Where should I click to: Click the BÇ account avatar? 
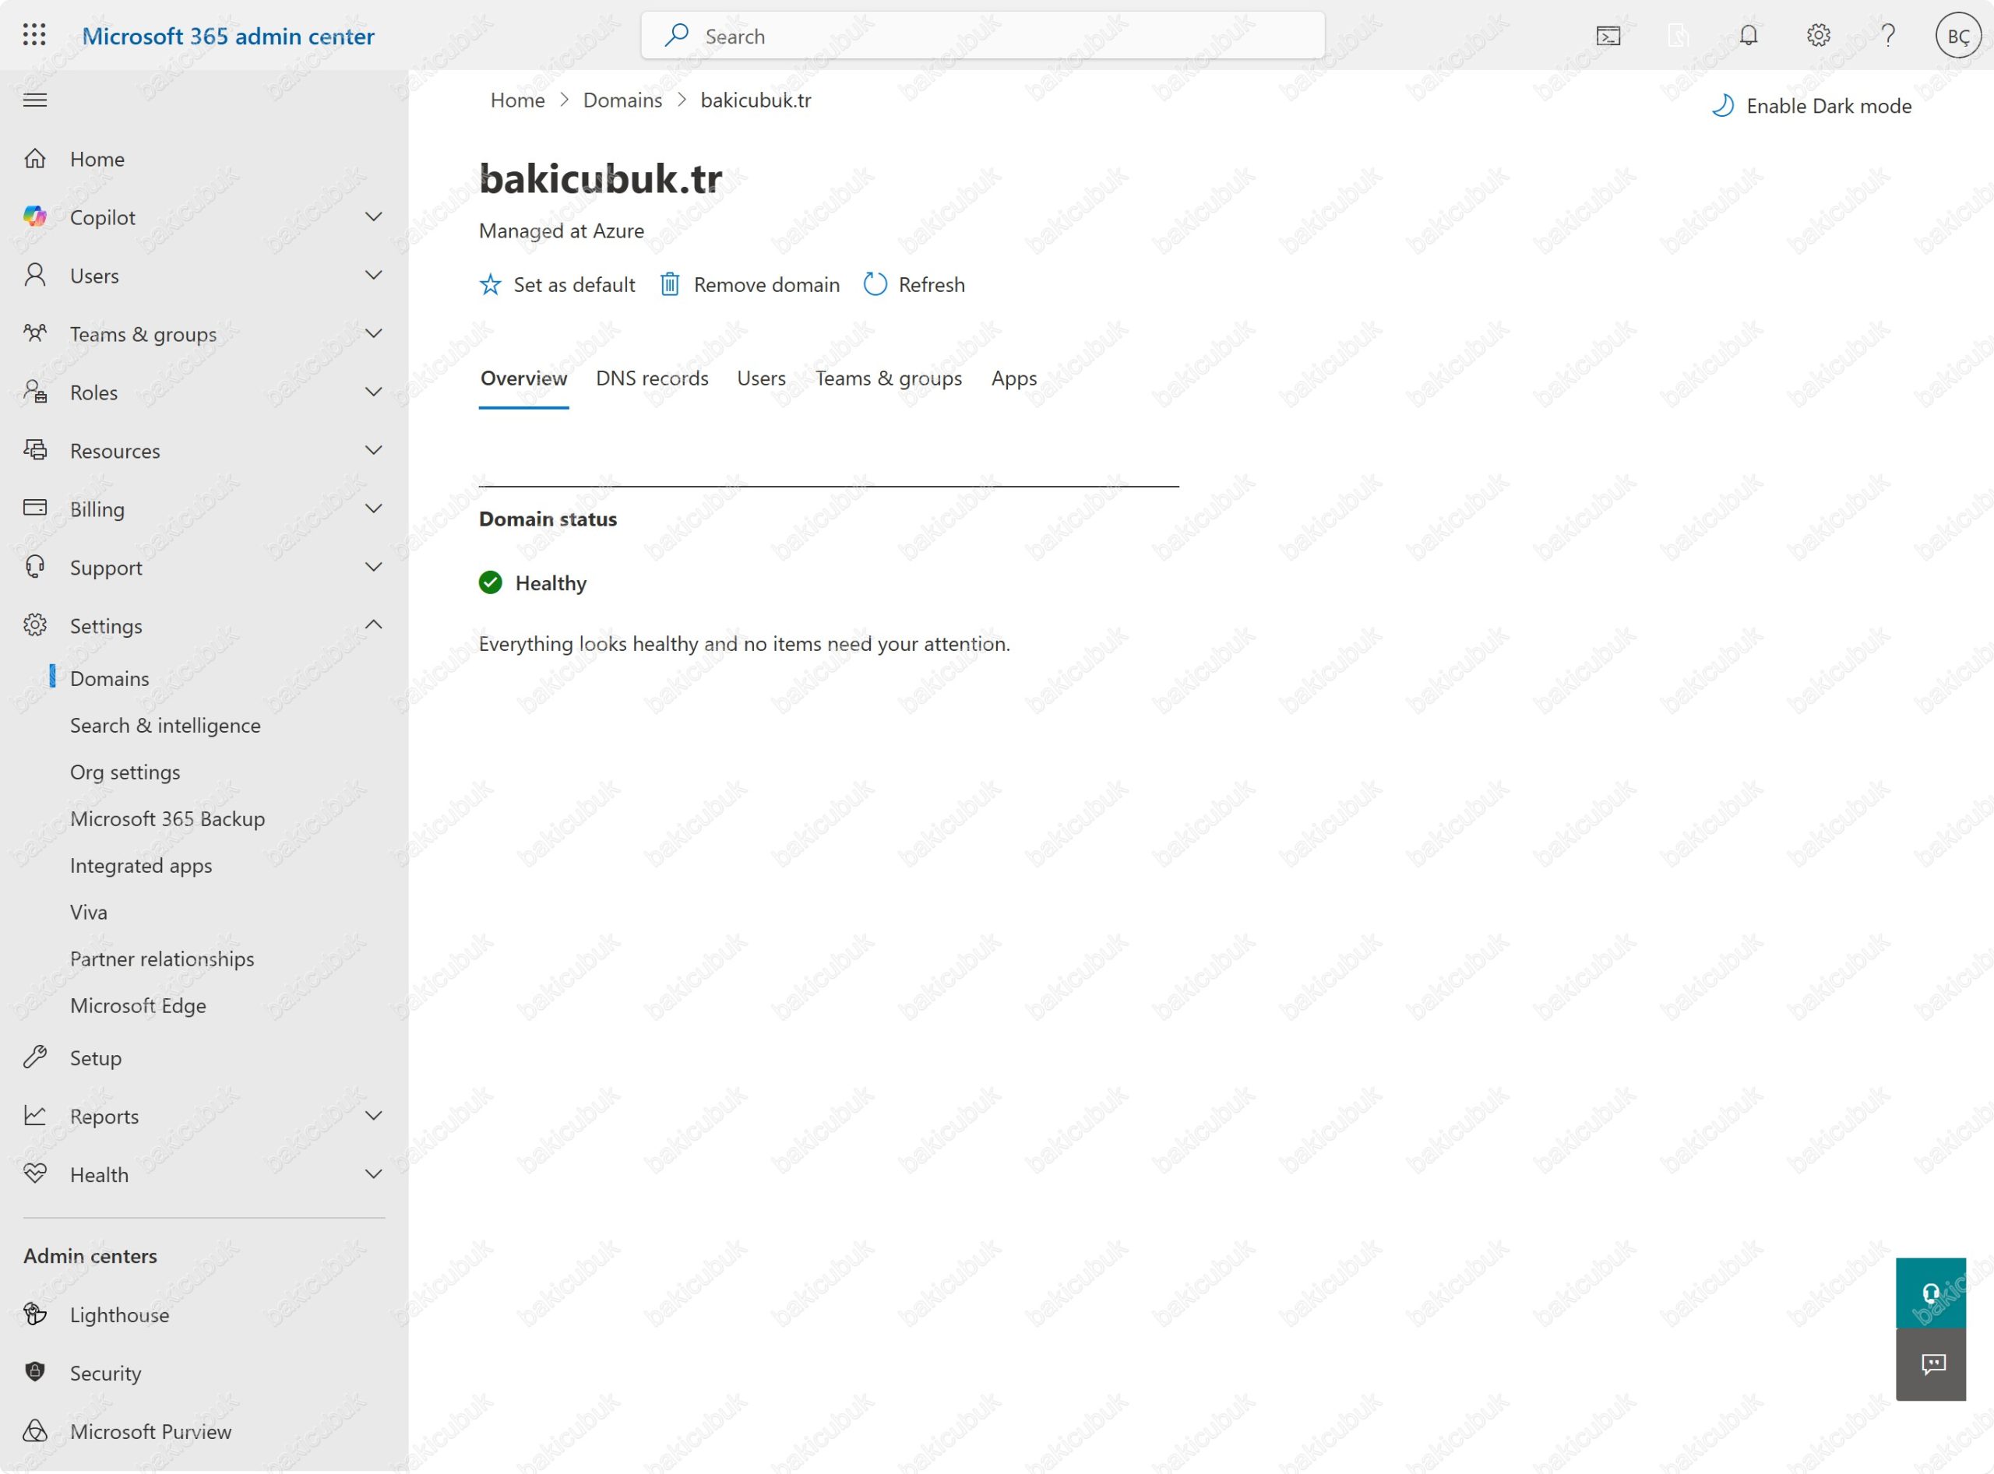click(1957, 36)
